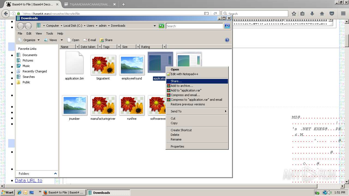This screenshot has height=196, width=349.
Task: Click the blue search magnifier button
Action: point(227,26)
